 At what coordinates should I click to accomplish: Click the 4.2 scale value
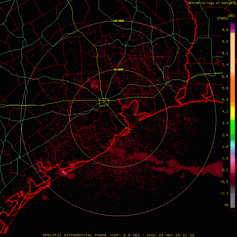pos(225,112)
